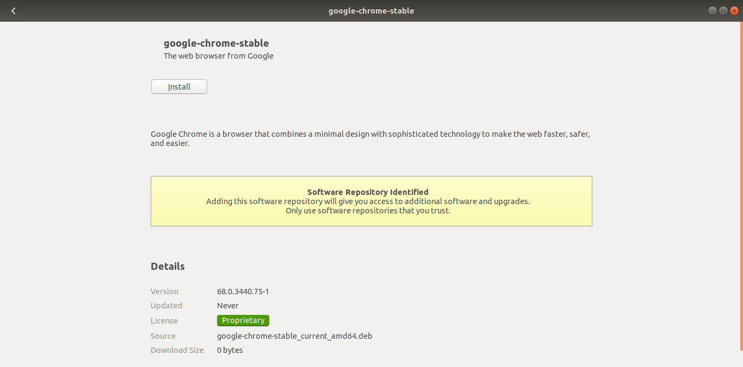This screenshot has height=367, width=743.
Task: Click the 'Download Size' label
Action: tap(177, 350)
